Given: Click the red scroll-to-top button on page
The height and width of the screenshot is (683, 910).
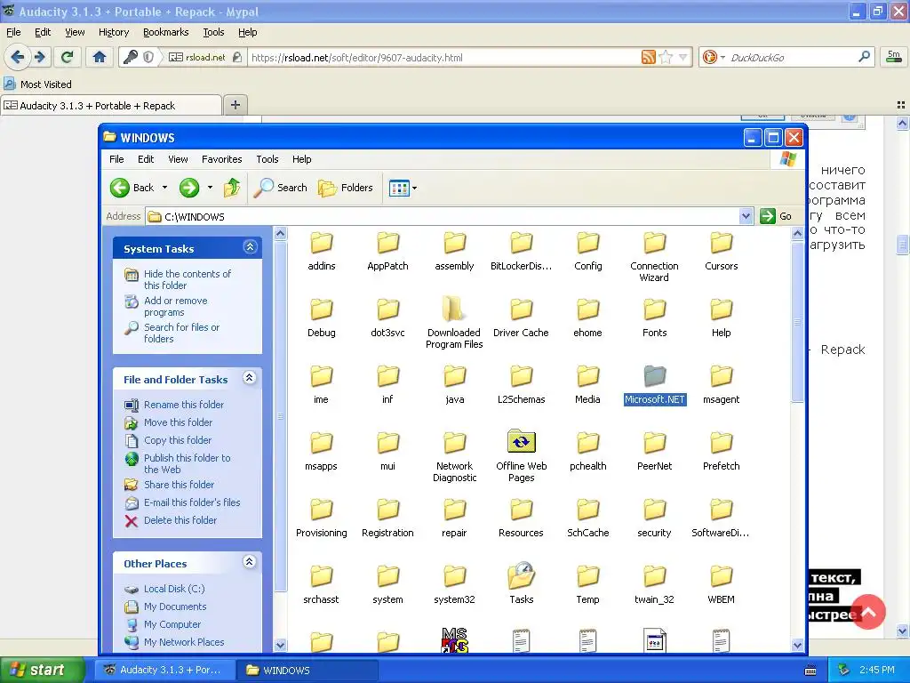Looking at the screenshot, I should (869, 612).
